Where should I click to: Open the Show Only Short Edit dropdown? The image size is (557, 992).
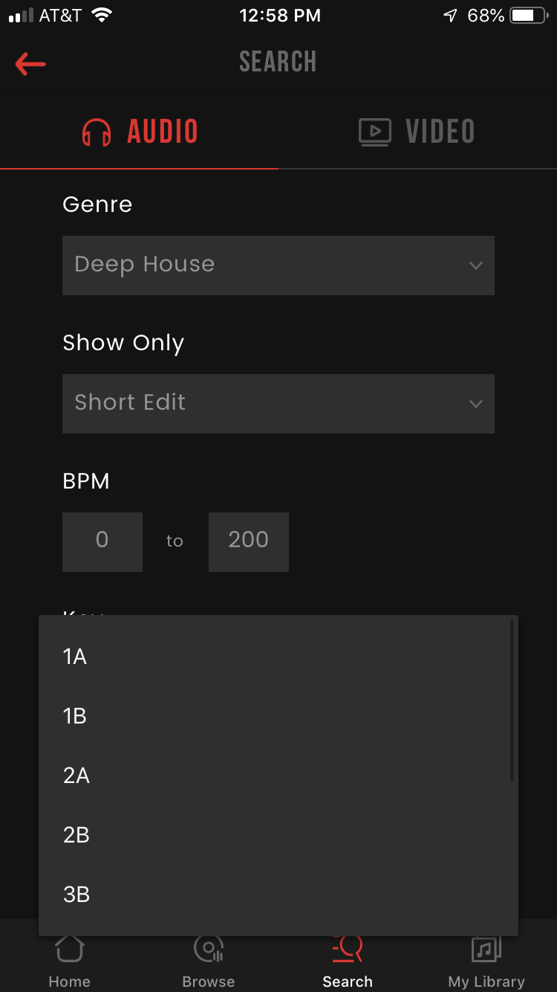(x=278, y=404)
